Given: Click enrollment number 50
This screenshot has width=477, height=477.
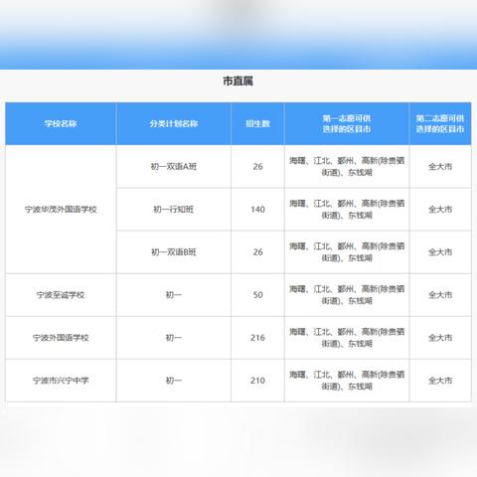Looking at the screenshot, I should point(257,295).
